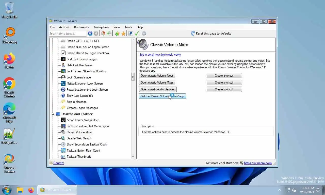The height and width of the screenshot is (195, 325).
Task: Click the greyed Forward arrow icon
Action: (x=96, y=34)
